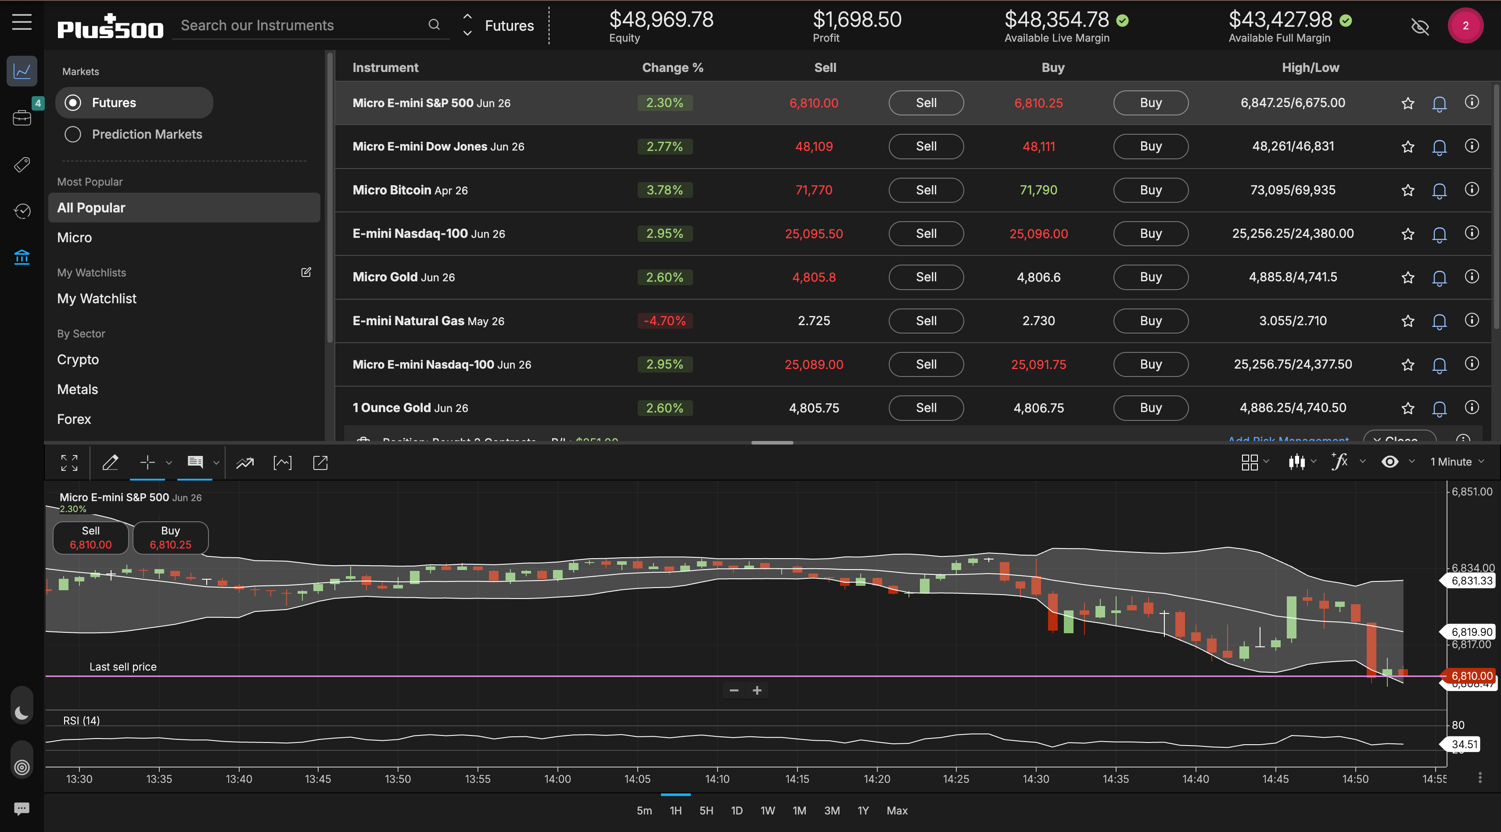
Task: Open the orders tag sidebar icon
Action: pos(22,164)
